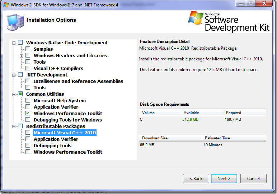Click the 10 Minutes estimated time value
Image resolution: width=277 pixels, height=194 pixels.
pos(213,145)
